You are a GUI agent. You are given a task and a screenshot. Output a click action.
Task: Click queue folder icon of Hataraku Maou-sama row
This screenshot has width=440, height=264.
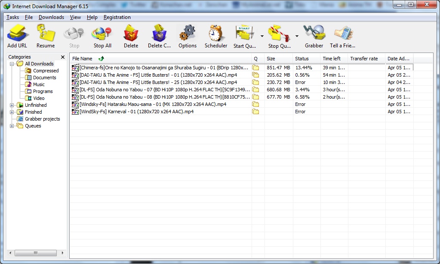(x=255, y=104)
